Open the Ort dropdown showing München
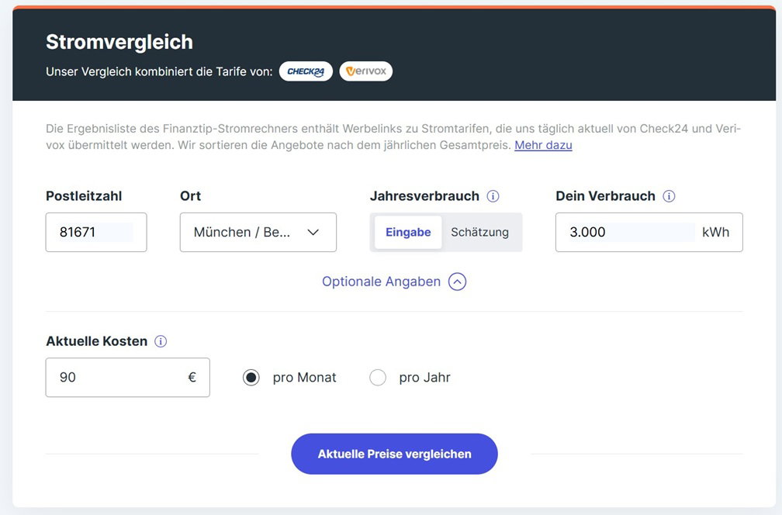 [258, 233]
